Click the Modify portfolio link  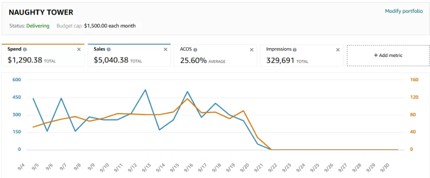coord(403,11)
